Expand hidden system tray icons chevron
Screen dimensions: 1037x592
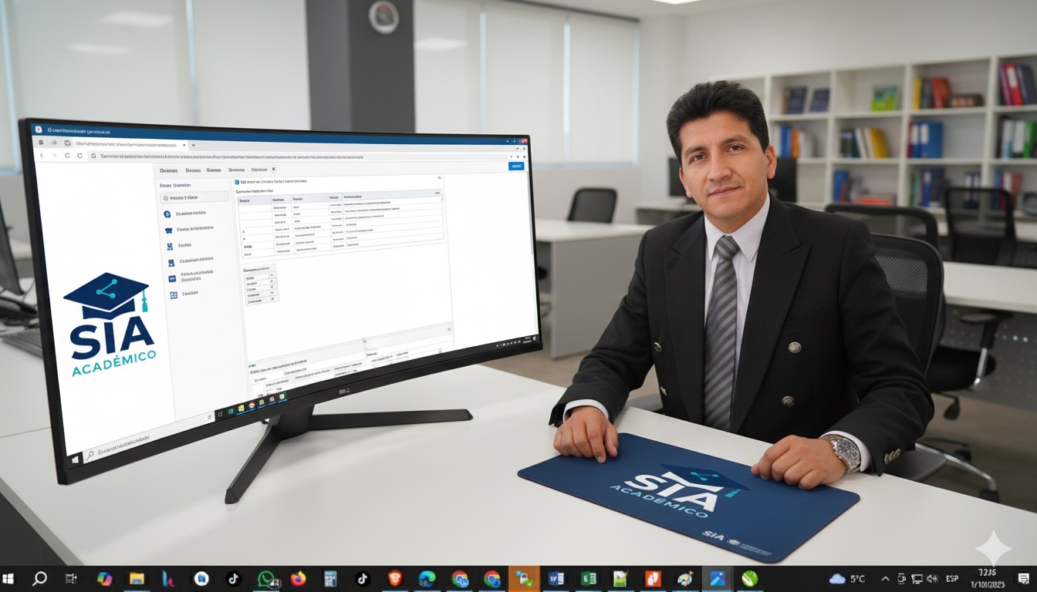885,578
